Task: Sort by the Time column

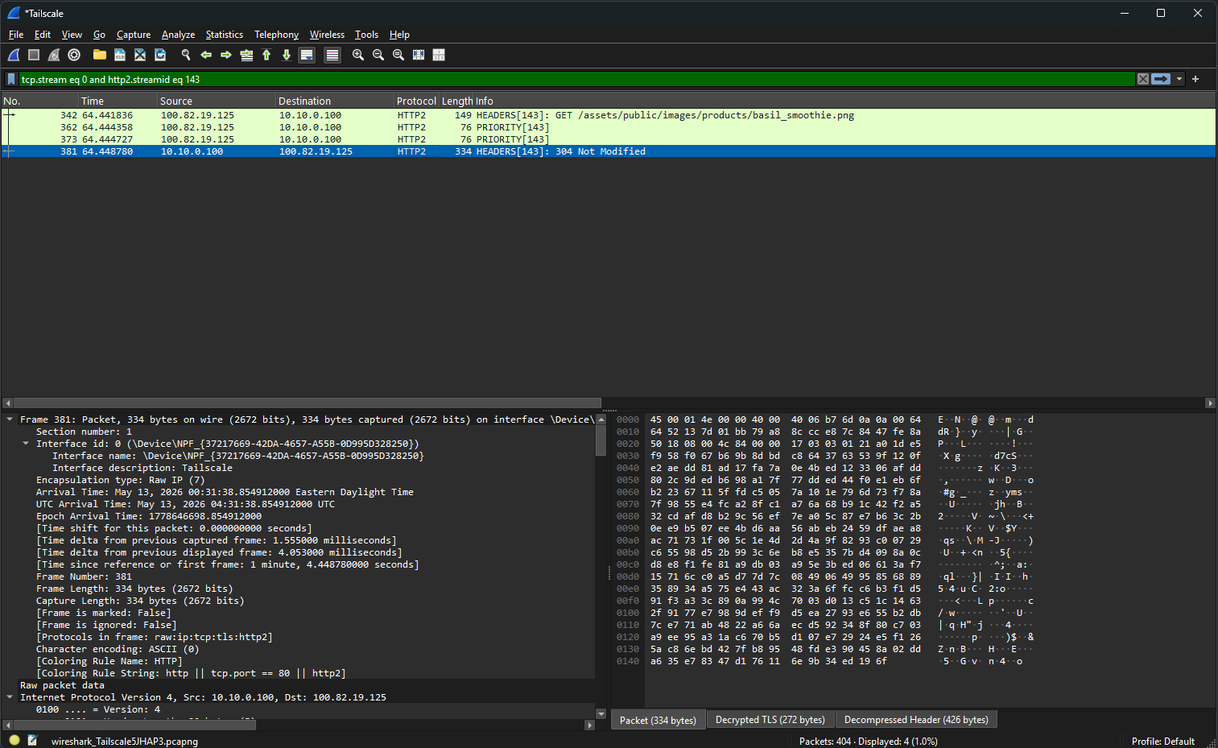Action: coord(118,101)
